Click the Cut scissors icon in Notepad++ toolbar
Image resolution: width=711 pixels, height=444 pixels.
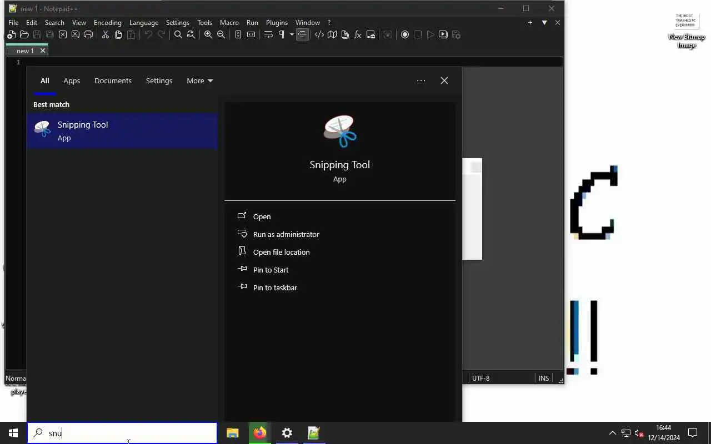pyautogui.click(x=106, y=34)
